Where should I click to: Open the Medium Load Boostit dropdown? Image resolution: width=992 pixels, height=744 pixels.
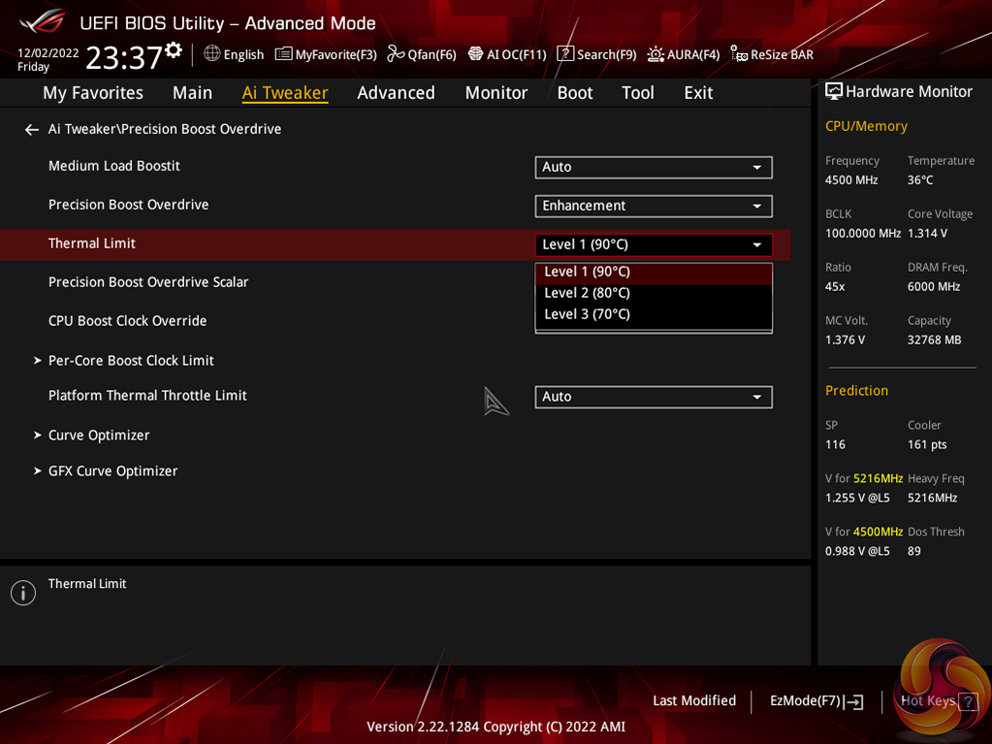(653, 167)
